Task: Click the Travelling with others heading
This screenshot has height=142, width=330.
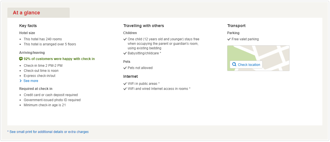Action: 143,26
